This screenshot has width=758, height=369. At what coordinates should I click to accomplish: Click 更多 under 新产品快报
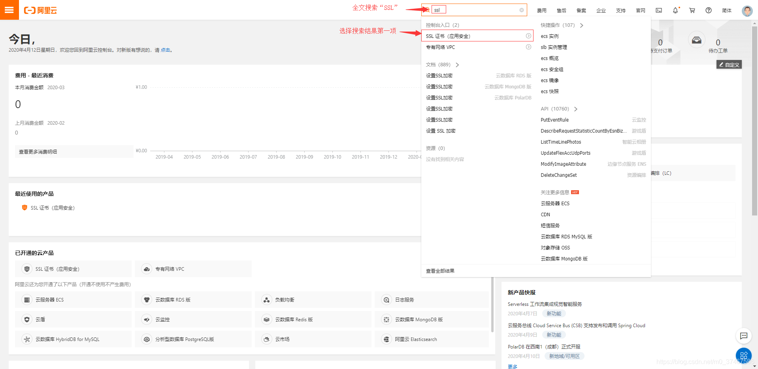[x=513, y=367]
